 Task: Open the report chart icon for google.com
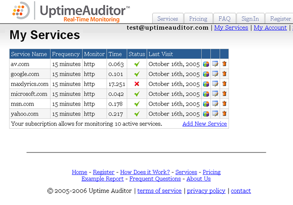coord(206,74)
